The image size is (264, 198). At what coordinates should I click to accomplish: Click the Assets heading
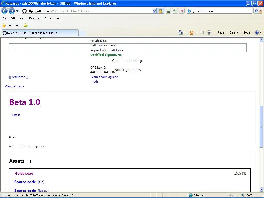tap(17, 161)
